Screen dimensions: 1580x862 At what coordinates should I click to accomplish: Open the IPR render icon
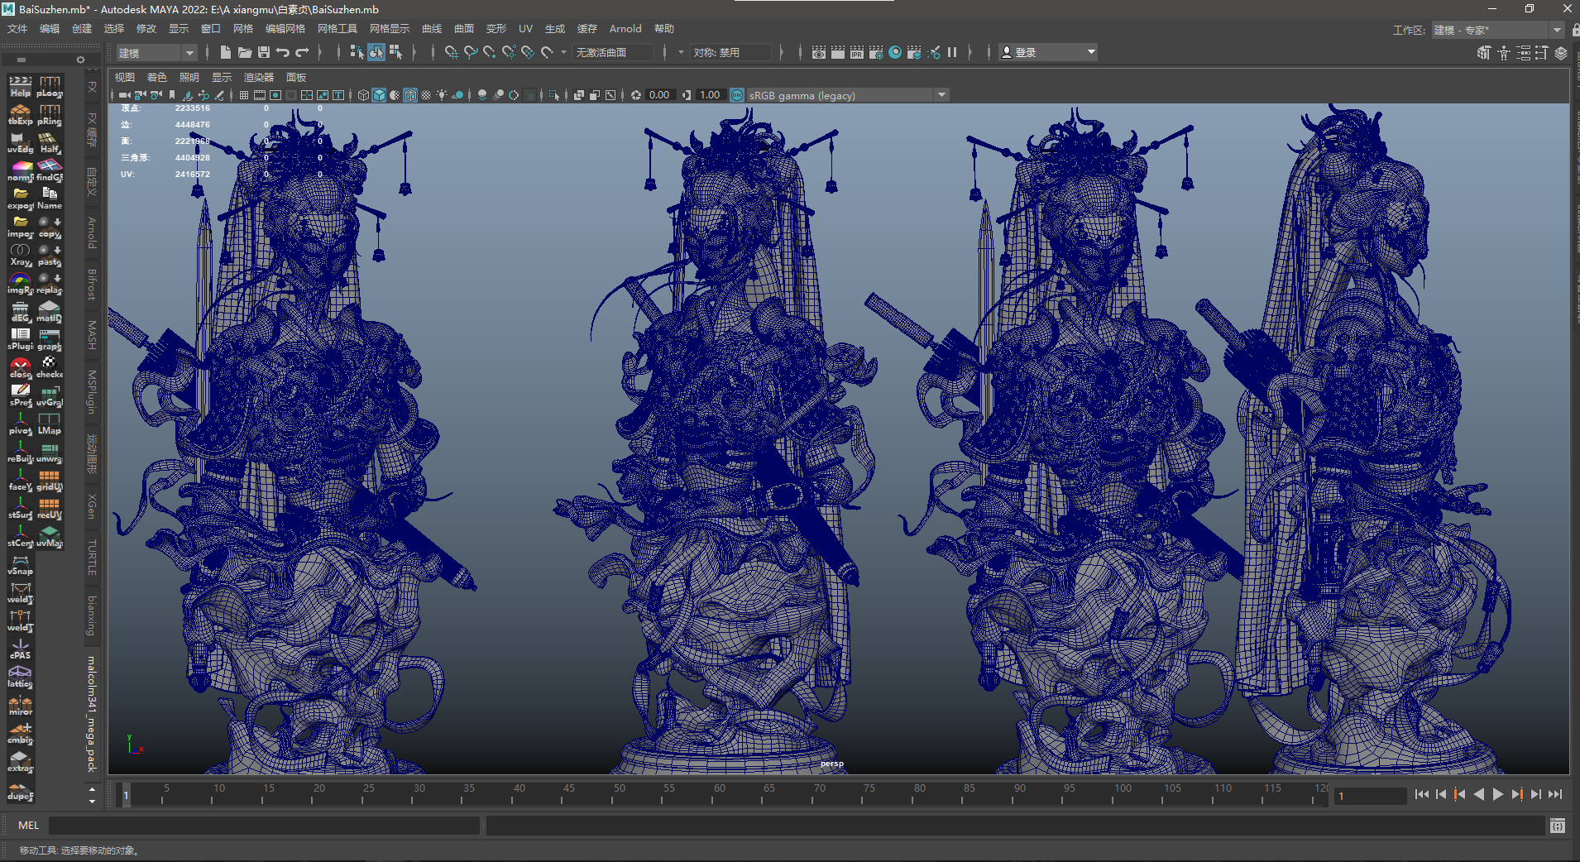coord(857,52)
